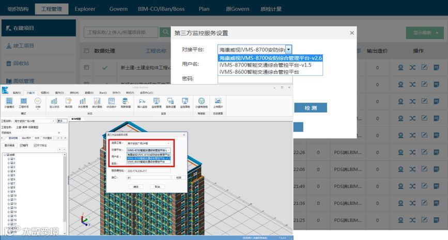Viewport: 448px width, 240px height.
Task: Click the 更多 button next to 工程名称
Action: 61,121
